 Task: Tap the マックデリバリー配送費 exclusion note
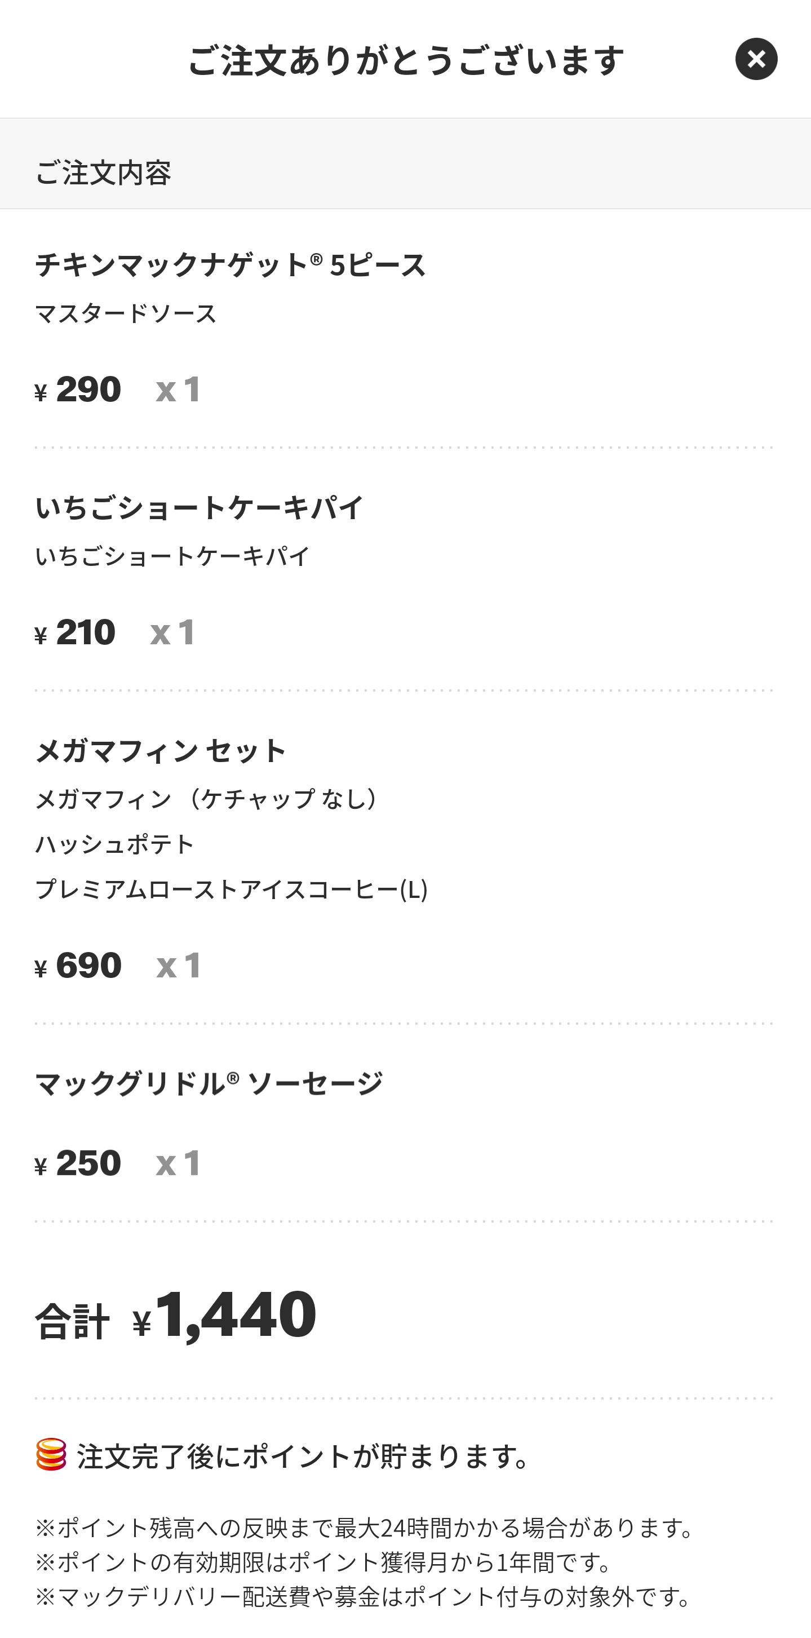point(364,1596)
